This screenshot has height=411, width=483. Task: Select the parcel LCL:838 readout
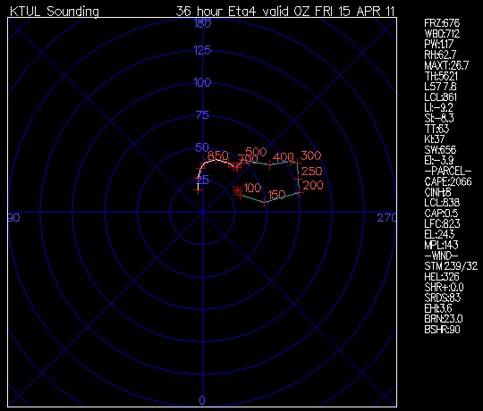(x=442, y=203)
